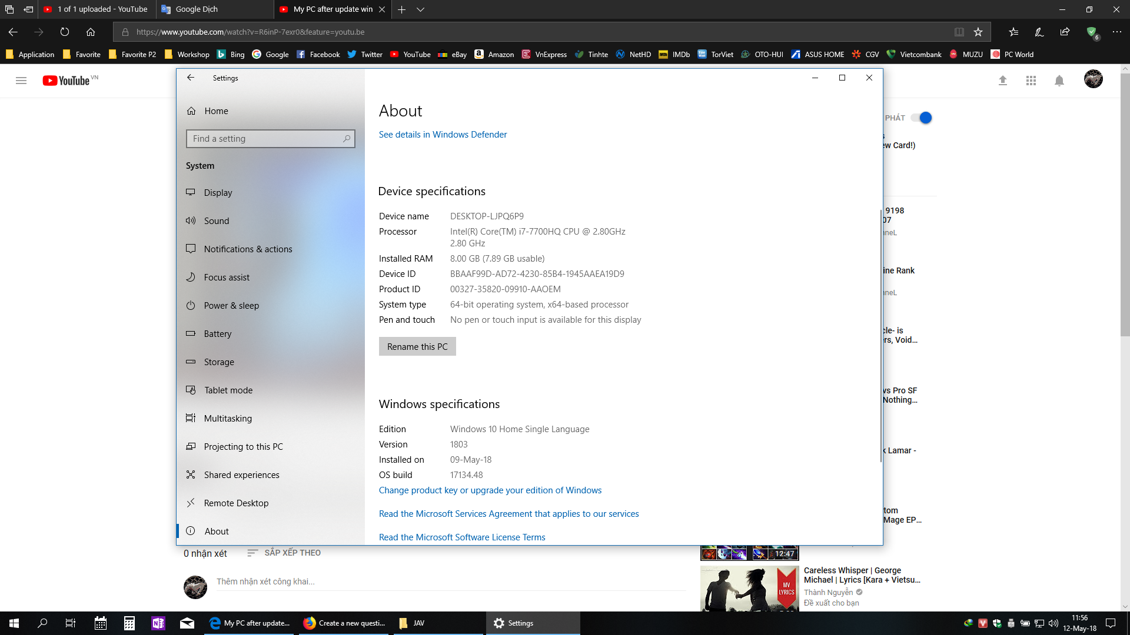1130x635 pixels.
Task: Click the Find a setting search field
Action: click(270, 138)
